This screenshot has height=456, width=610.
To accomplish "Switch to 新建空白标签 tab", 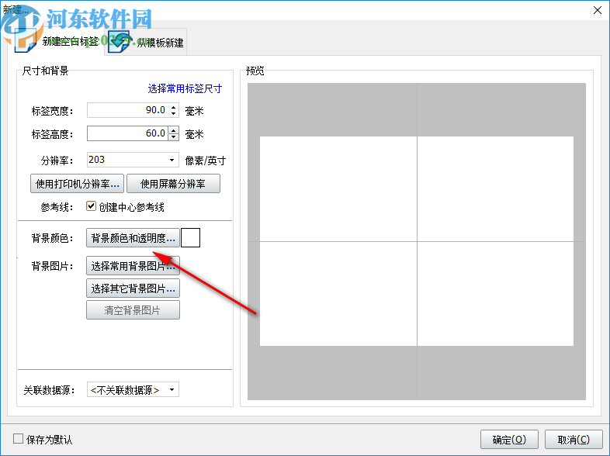I will coord(56,42).
